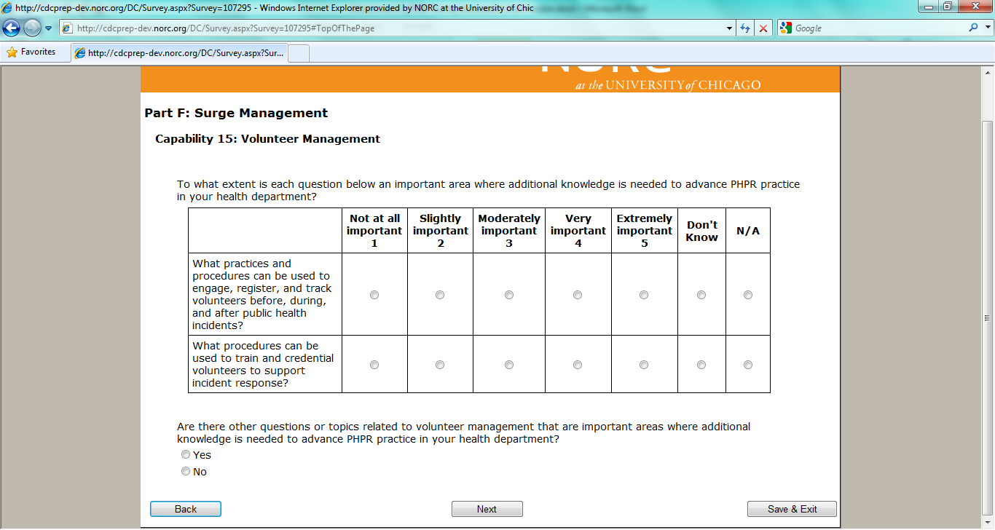This screenshot has height=530, width=995.
Task: Click the Capability 15: Volunteer Management heading
Action: click(x=267, y=138)
